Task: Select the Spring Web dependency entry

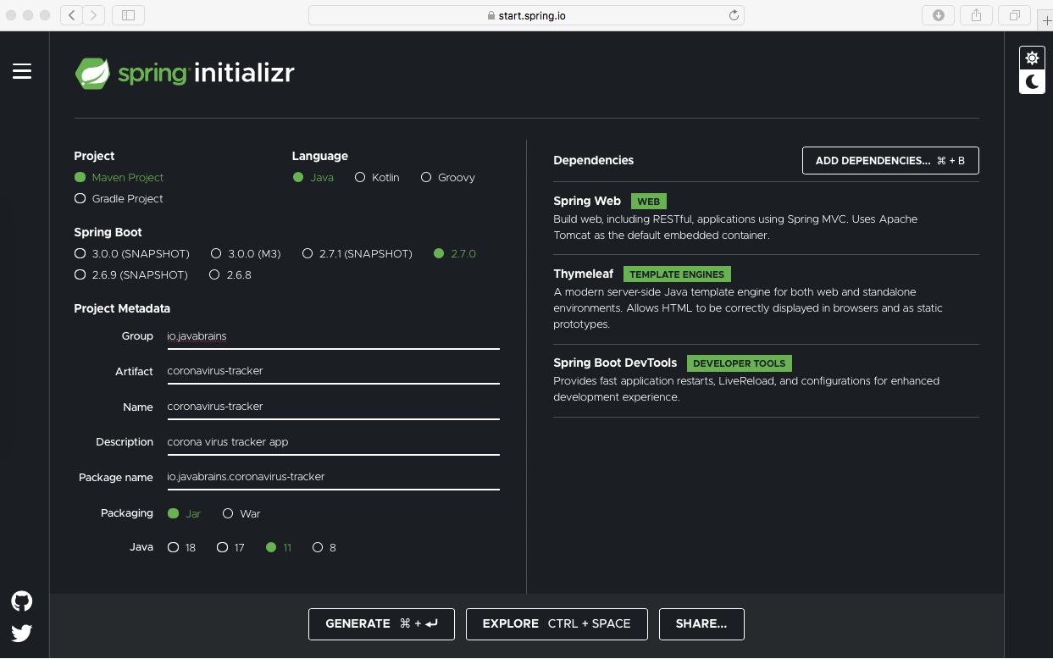Action: tap(766, 218)
